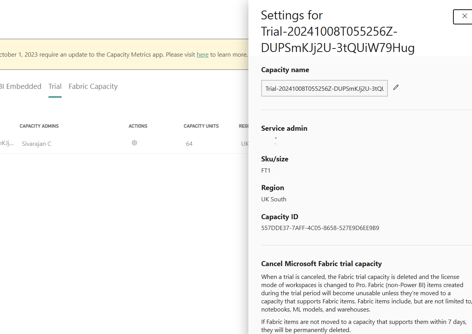
Task: Click the Capacity Admins column header
Action: [x=39, y=126]
